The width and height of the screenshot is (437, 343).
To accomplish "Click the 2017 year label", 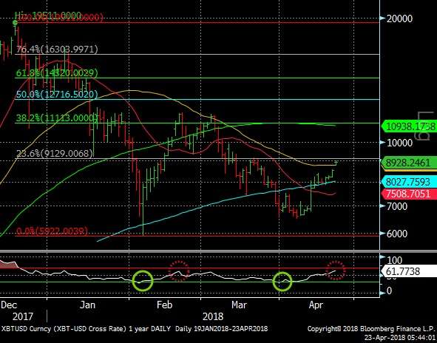I will tap(23, 316).
